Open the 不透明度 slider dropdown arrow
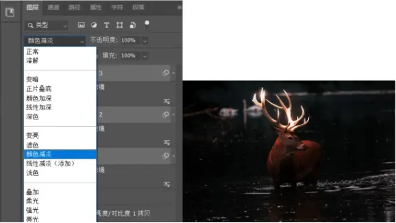396x223 pixels. (x=145, y=41)
